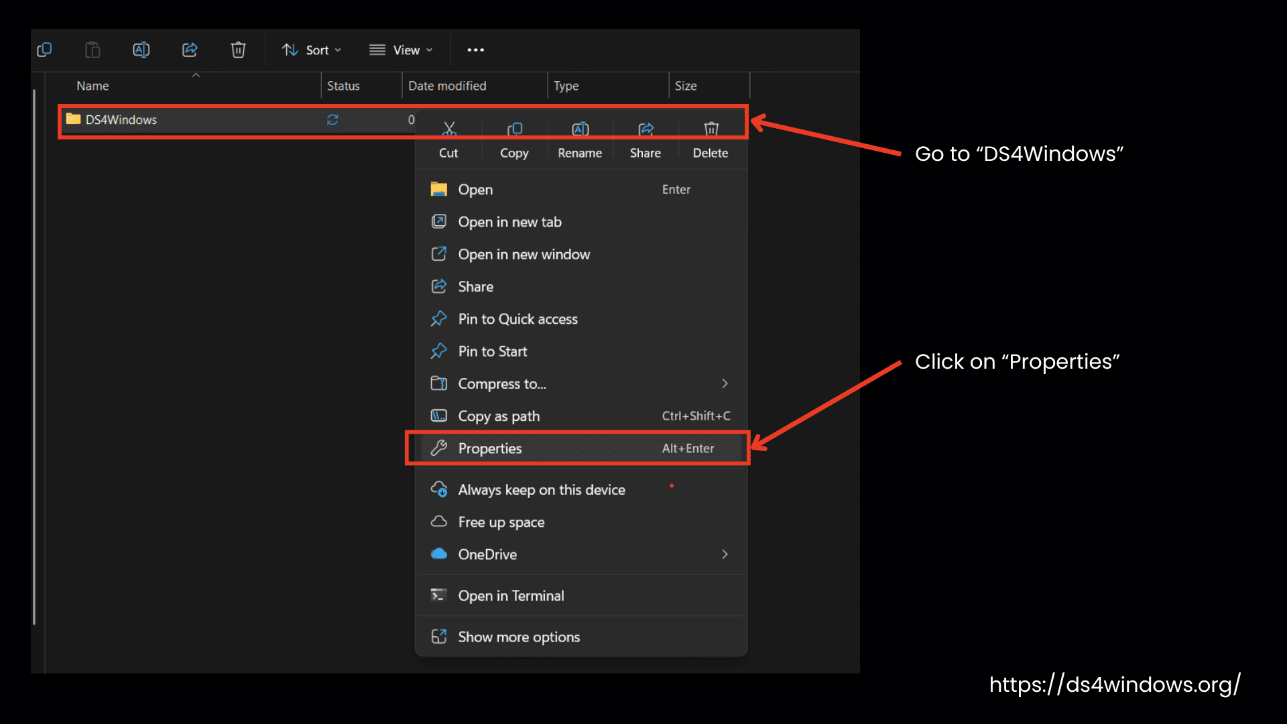Open the Sort dropdown
The width and height of the screenshot is (1287, 724).
[x=312, y=50]
